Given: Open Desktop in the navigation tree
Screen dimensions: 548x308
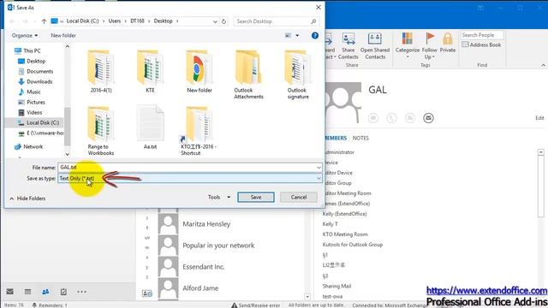Looking at the screenshot, I should pyautogui.click(x=32, y=61).
